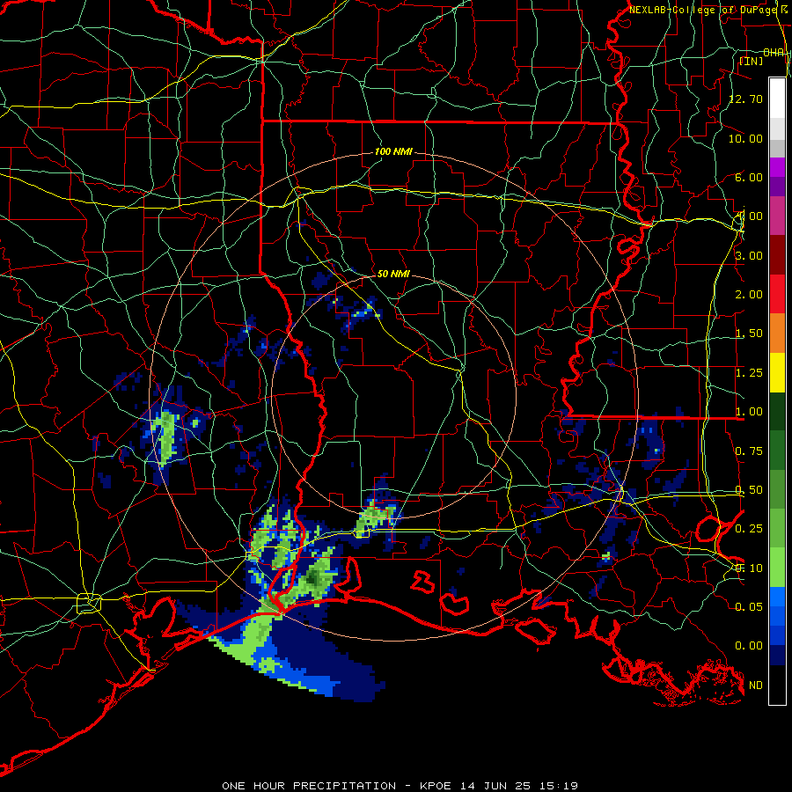Click the 100 NMI range ring label
Screen dimensions: 792x792
point(393,151)
